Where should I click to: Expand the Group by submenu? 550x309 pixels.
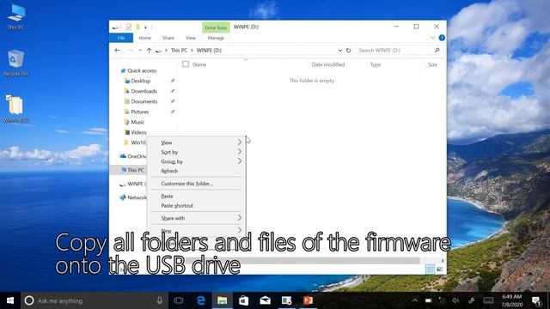pyautogui.click(x=240, y=161)
